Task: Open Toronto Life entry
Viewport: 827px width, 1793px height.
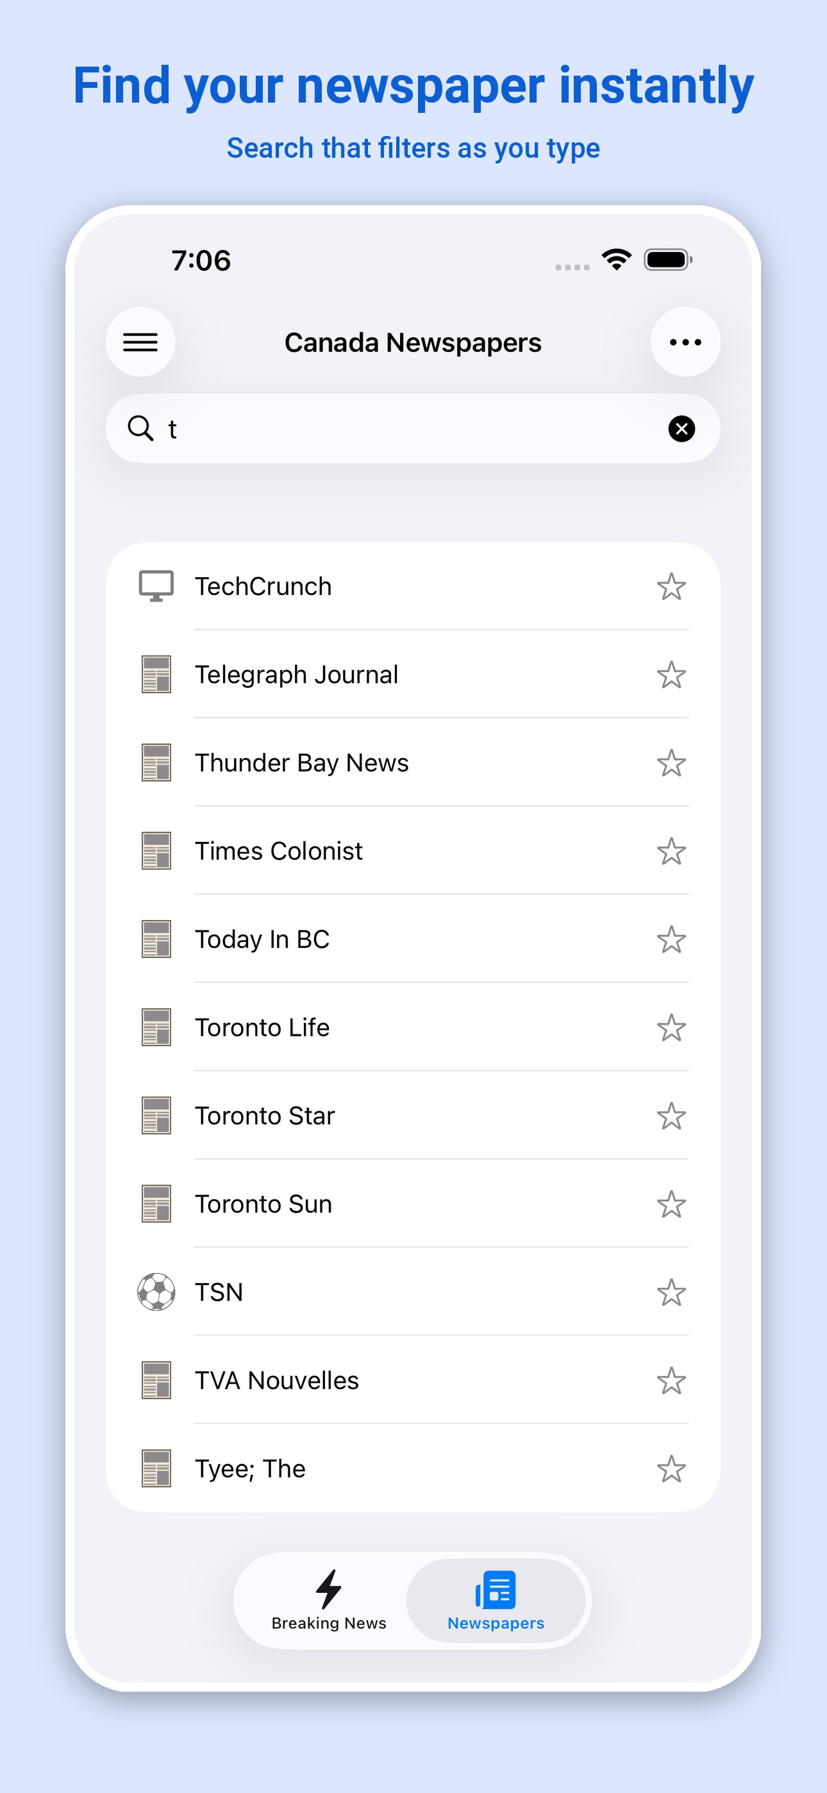Action: pyautogui.click(x=413, y=1027)
